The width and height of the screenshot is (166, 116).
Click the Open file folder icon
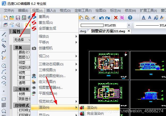click(x=12, y=18)
